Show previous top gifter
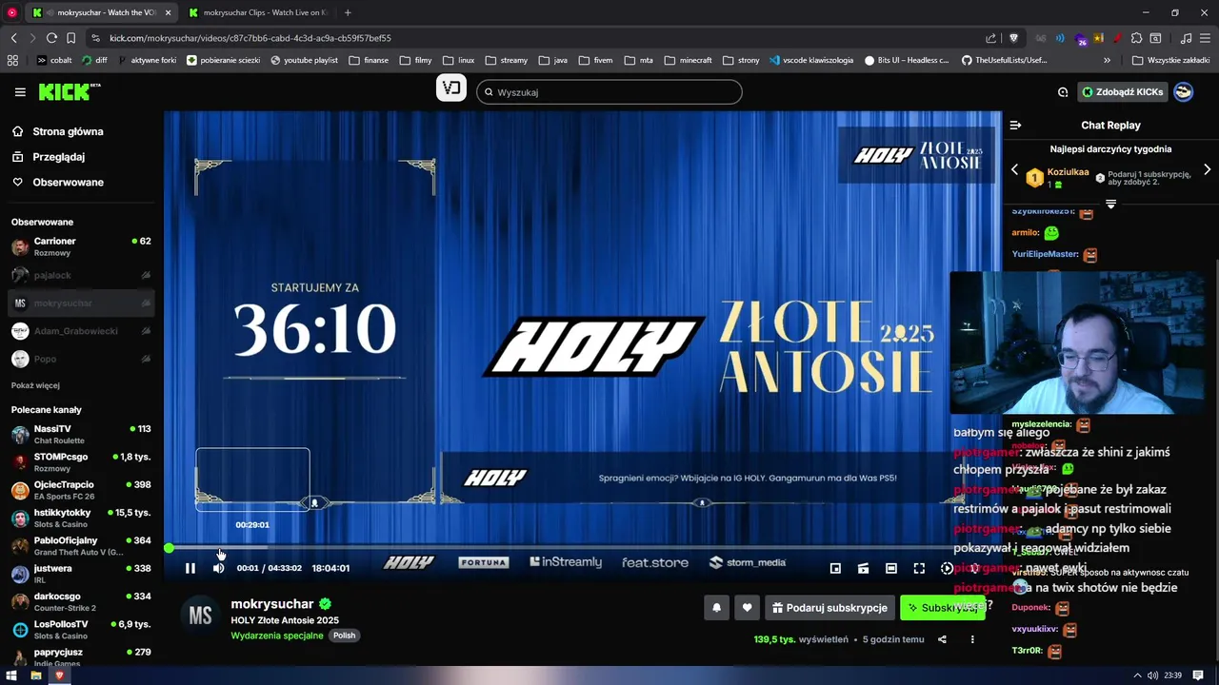The height and width of the screenshot is (685, 1219). pyautogui.click(x=1014, y=169)
